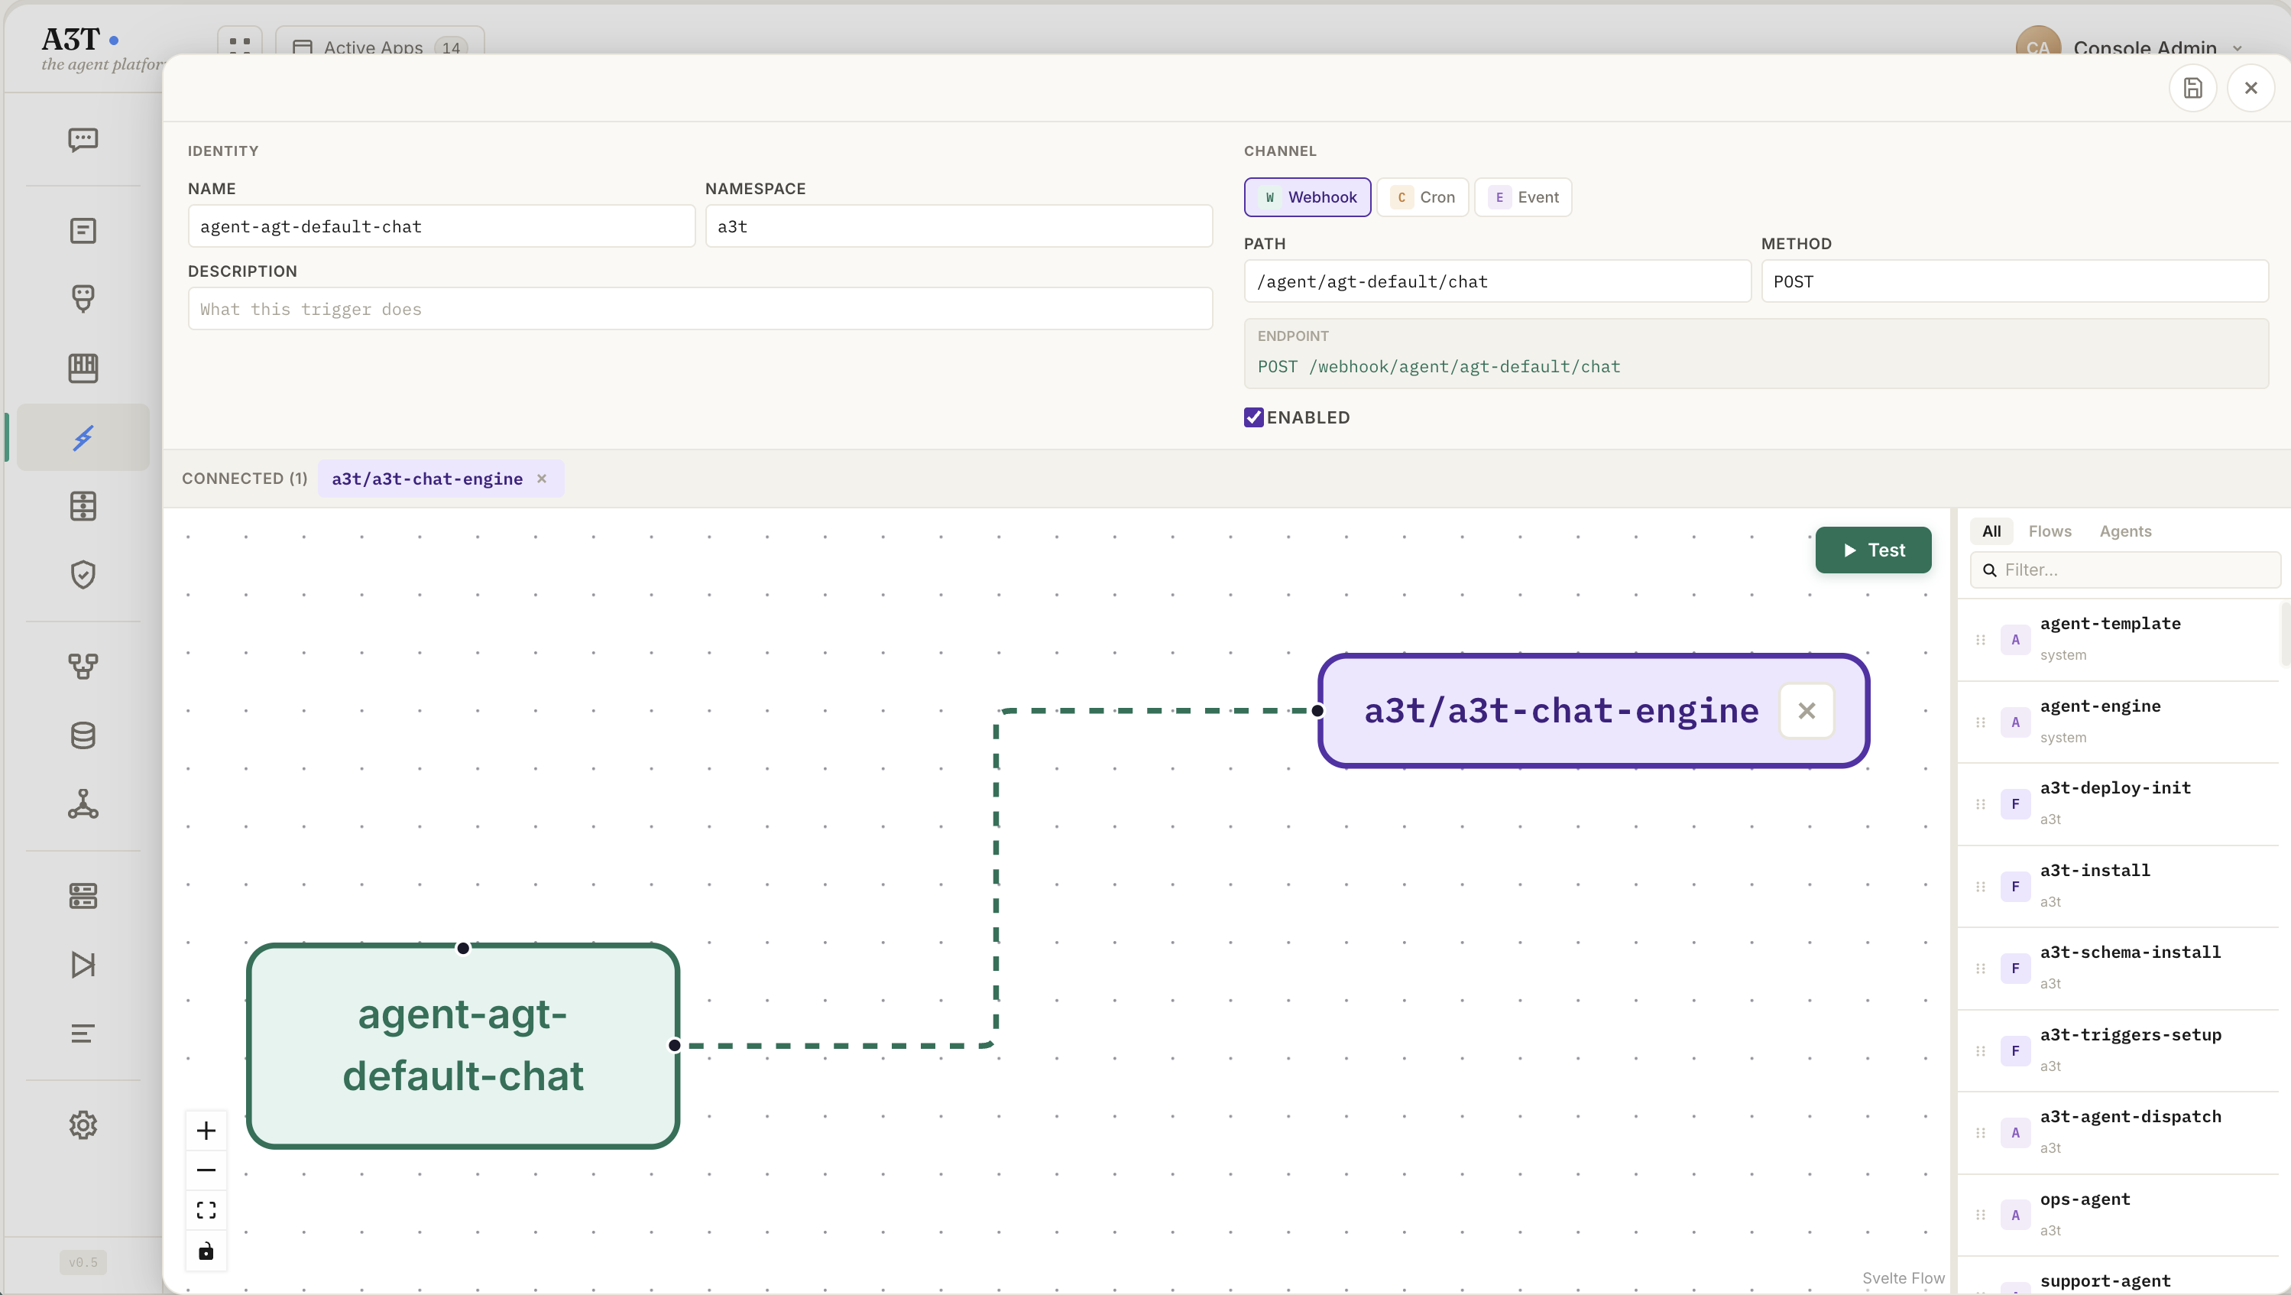2291x1295 pixels.
Task: Select the Cron channel
Action: tap(1423, 197)
